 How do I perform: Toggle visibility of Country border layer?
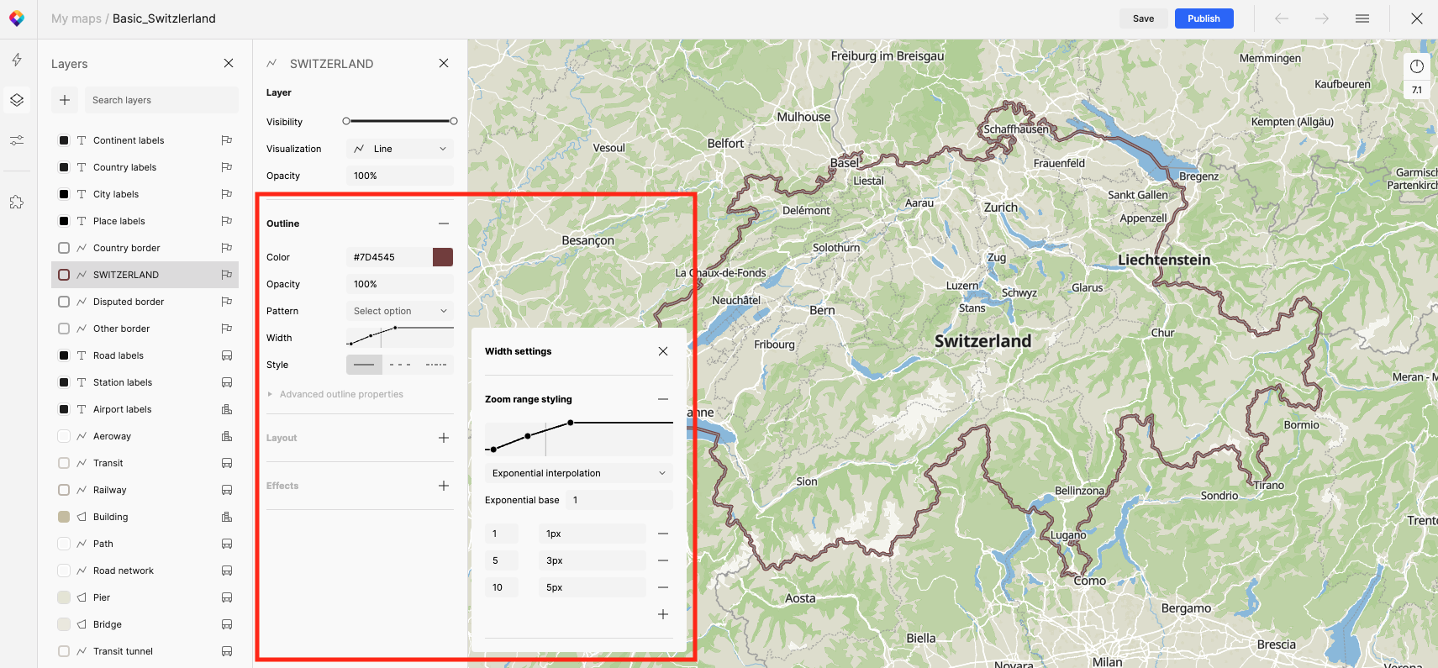(64, 248)
